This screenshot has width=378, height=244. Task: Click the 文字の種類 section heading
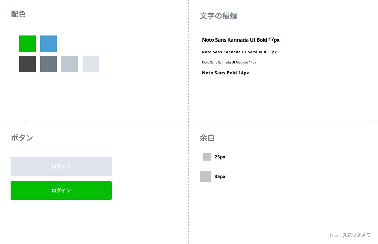point(218,16)
